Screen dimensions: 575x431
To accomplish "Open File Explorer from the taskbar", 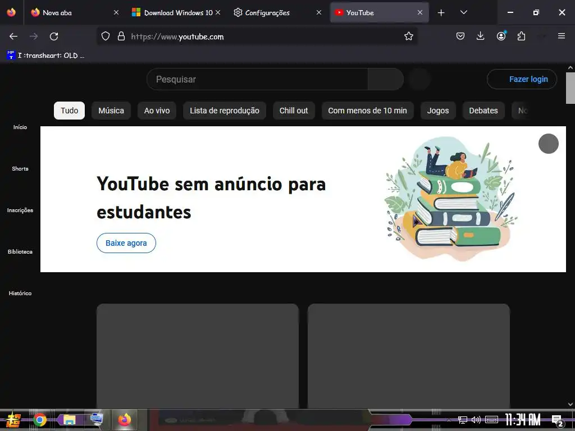I will tap(69, 420).
